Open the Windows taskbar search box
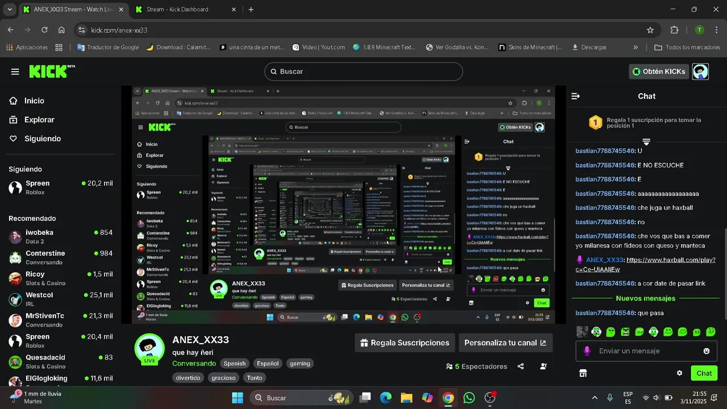Screen dimensions: 727x409 (x=303, y=398)
